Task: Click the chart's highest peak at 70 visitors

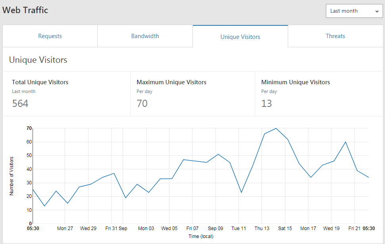Action: click(276, 128)
